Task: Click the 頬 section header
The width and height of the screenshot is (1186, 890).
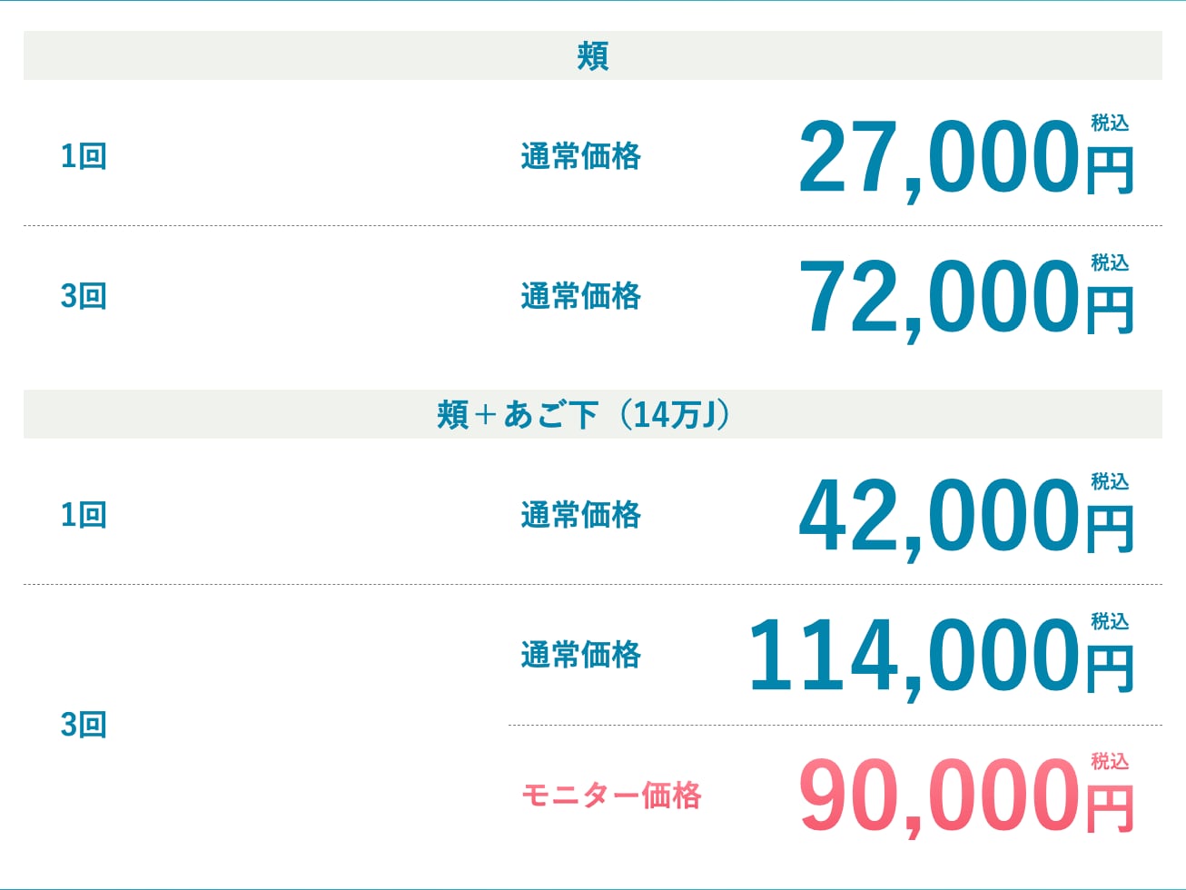Action: pos(593,55)
